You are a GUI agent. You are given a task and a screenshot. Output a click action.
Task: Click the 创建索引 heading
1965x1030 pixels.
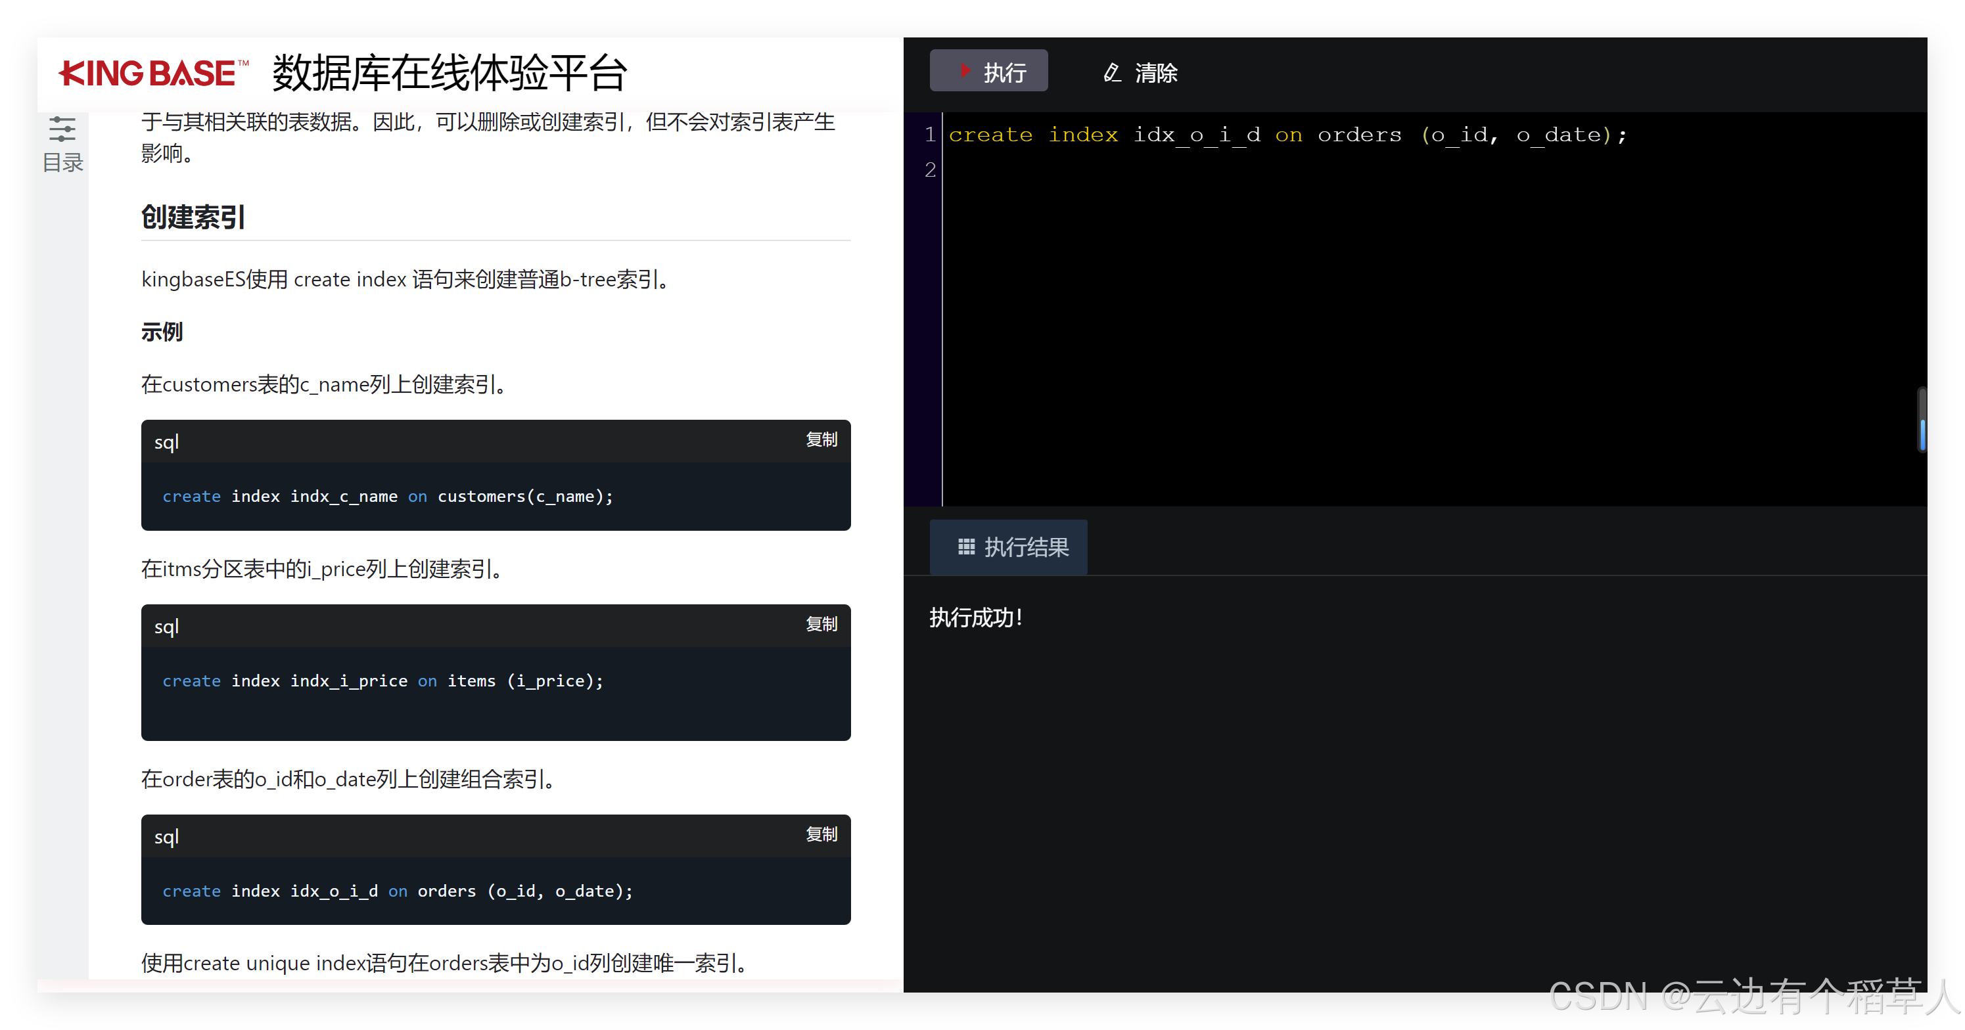[x=193, y=217]
